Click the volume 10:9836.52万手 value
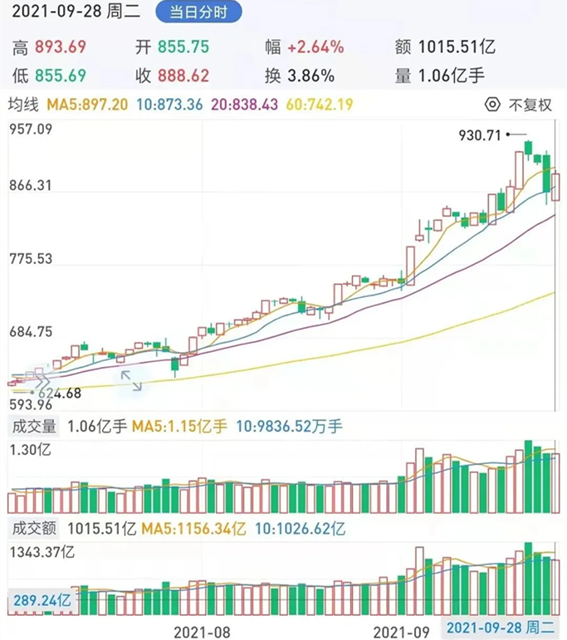Viewport: 567px width, 640px height. pyautogui.click(x=289, y=426)
